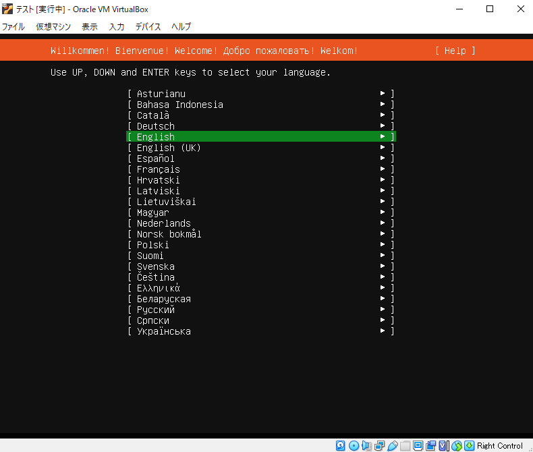Click the green keyboard capture arrow icon
The height and width of the screenshot is (452, 533).
(x=469, y=445)
